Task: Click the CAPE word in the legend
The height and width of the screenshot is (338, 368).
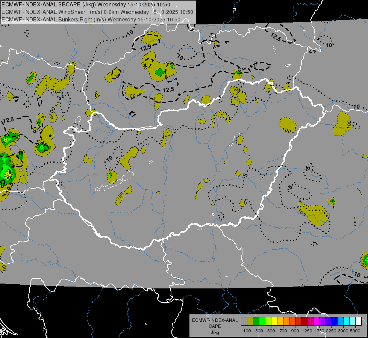Action: click(x=215, y=326)
